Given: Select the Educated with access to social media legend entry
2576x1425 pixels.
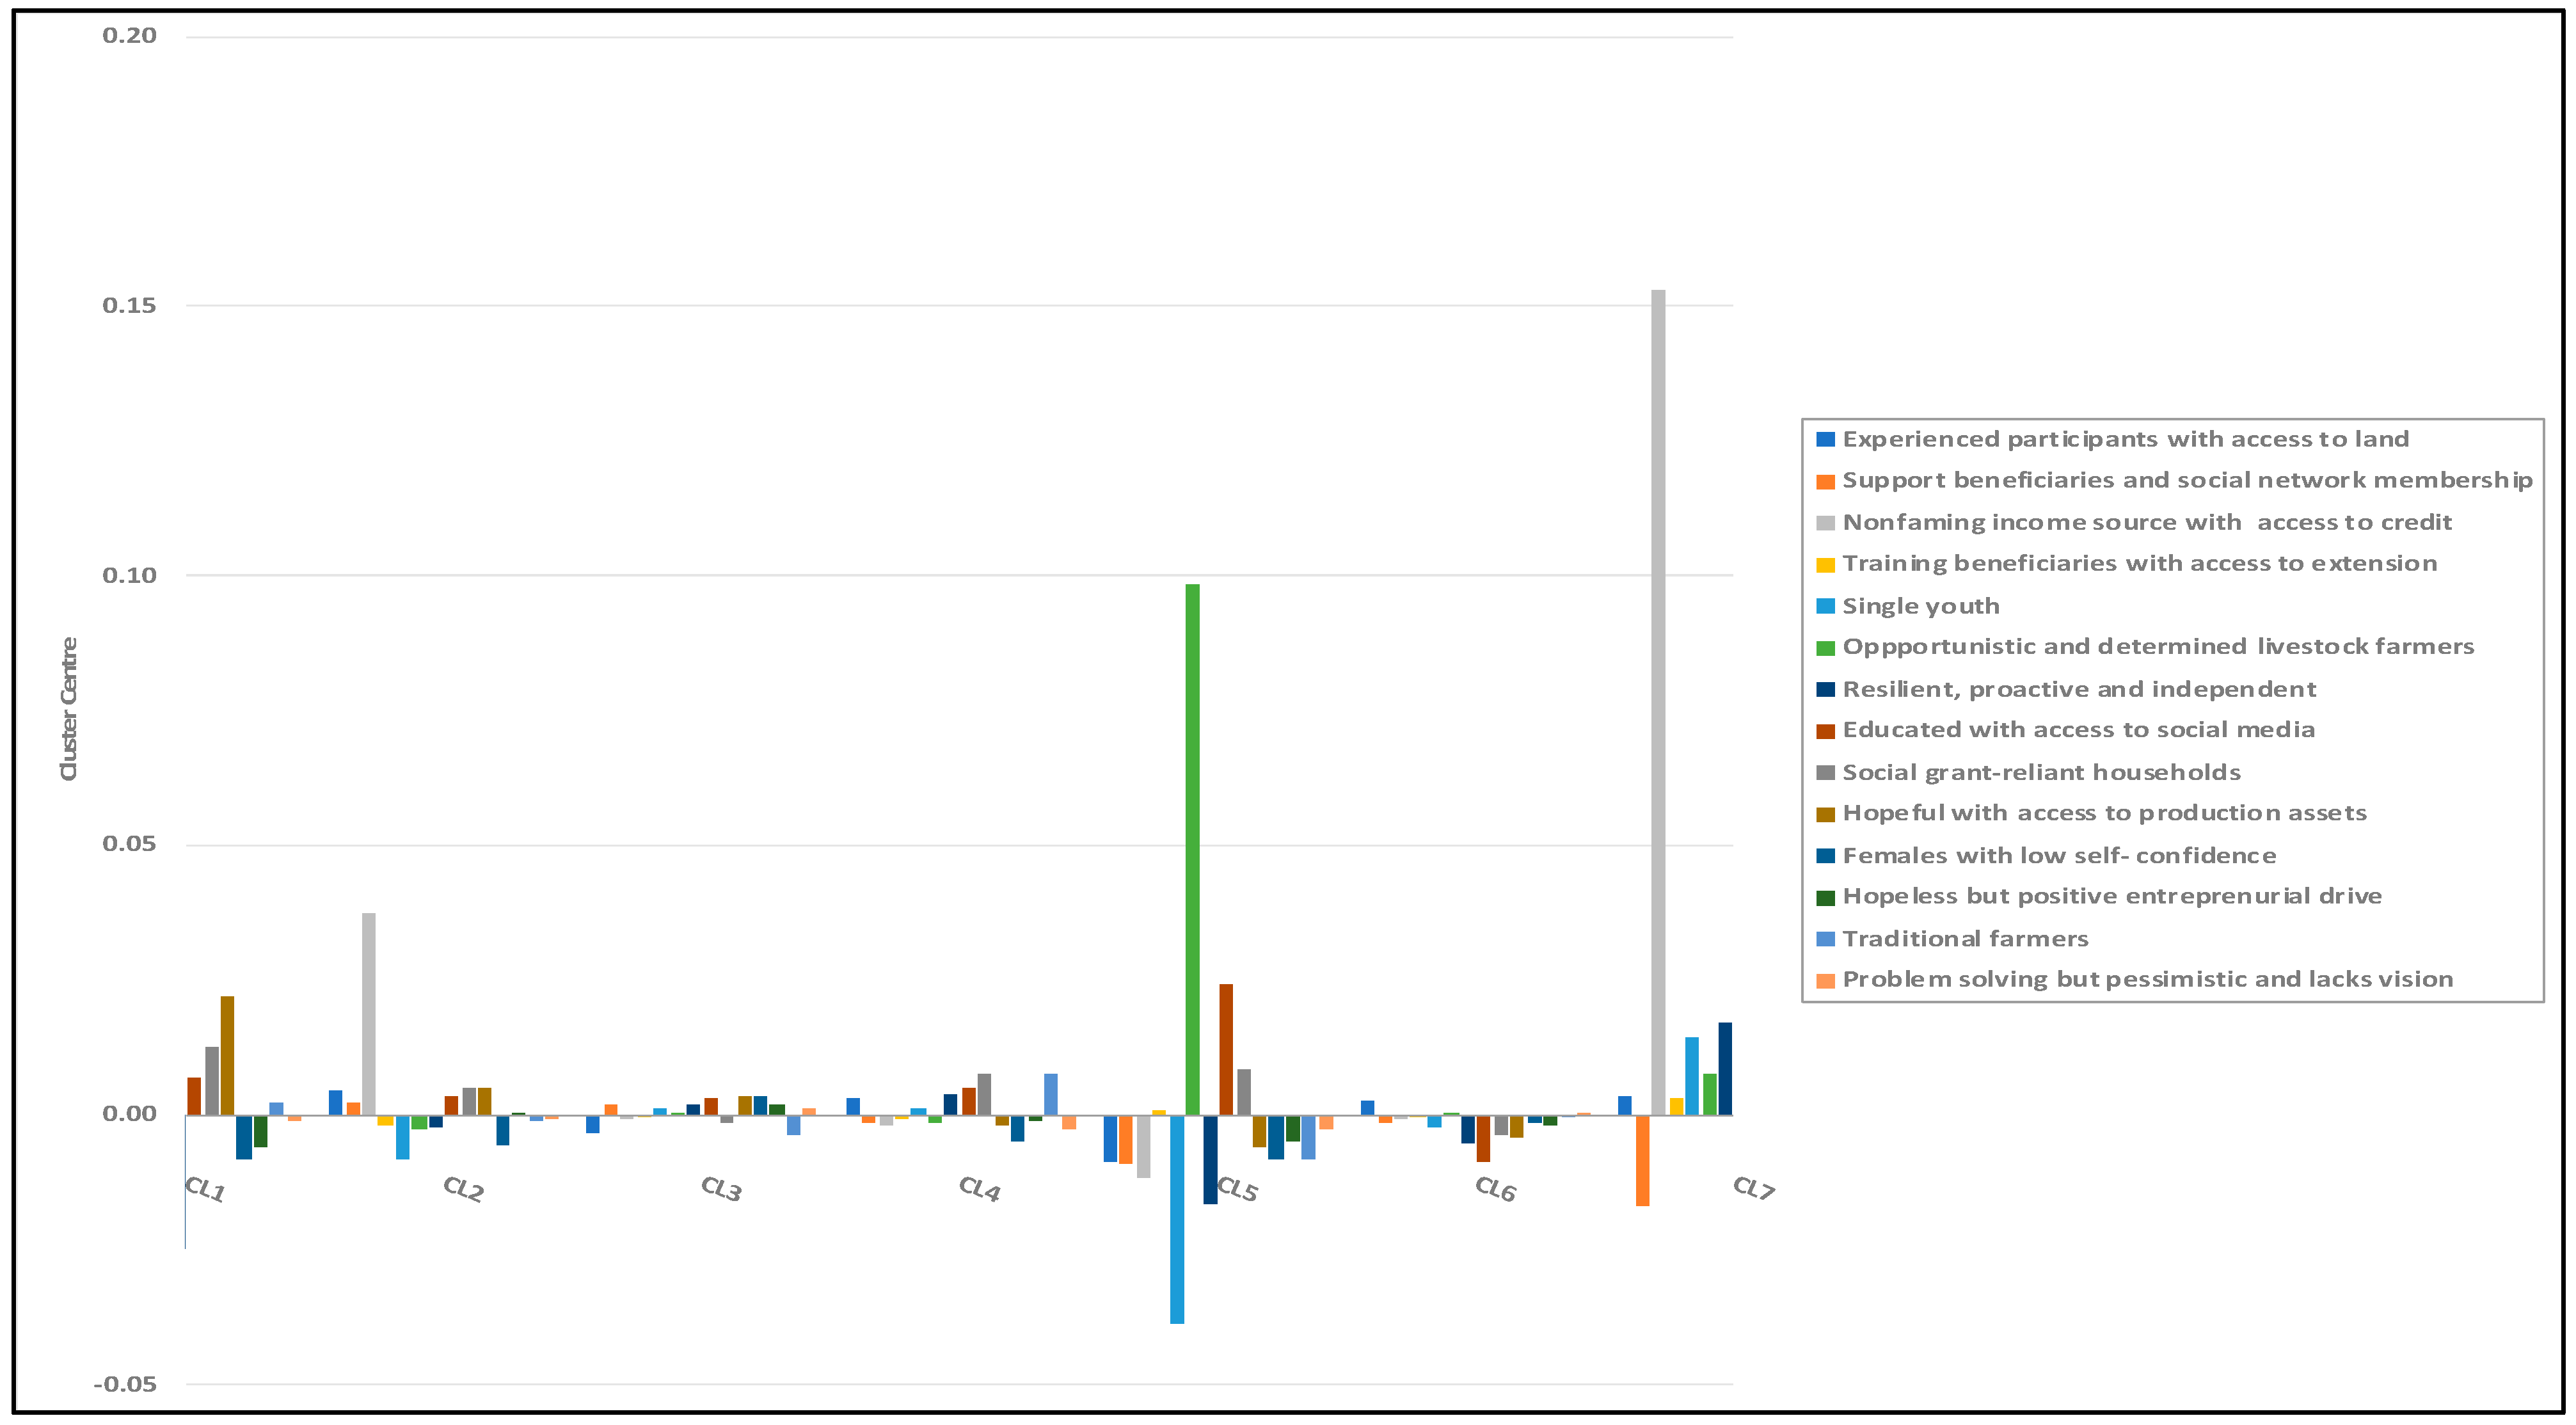Looking at the screenshot, I should pyautogui.click(x=2078, y=730).
